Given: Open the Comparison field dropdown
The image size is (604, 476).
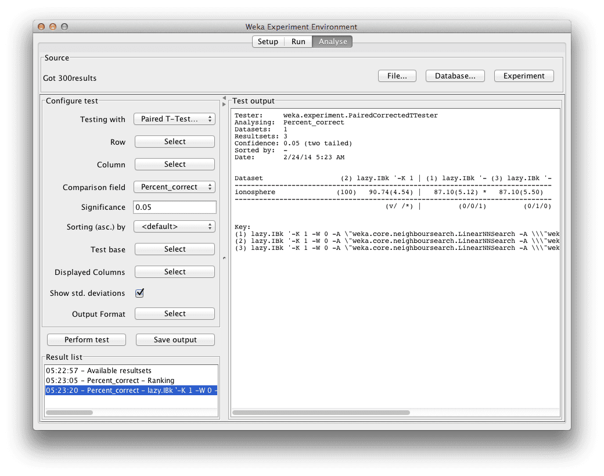Looking at the screenshot, I should tap(174, 187).
